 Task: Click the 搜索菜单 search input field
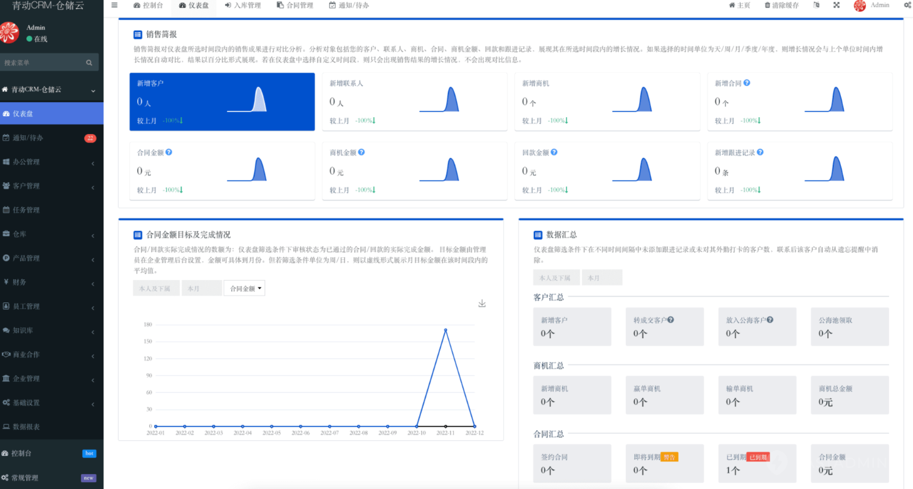coord(43,63)
